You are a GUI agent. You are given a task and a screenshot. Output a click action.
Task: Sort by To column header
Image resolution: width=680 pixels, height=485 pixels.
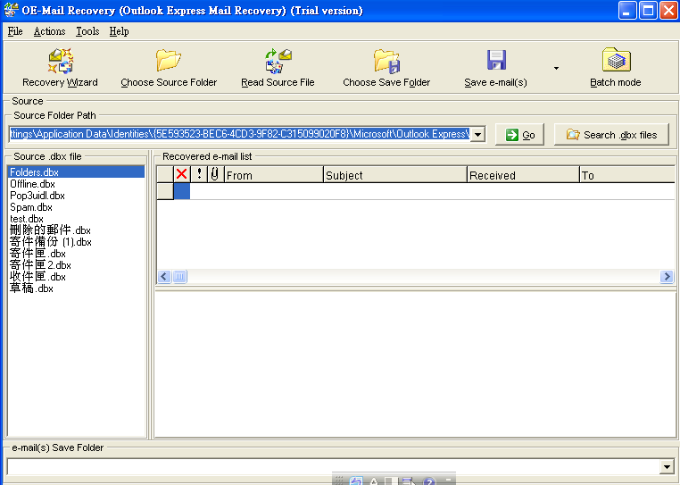(x=627, y=175)
